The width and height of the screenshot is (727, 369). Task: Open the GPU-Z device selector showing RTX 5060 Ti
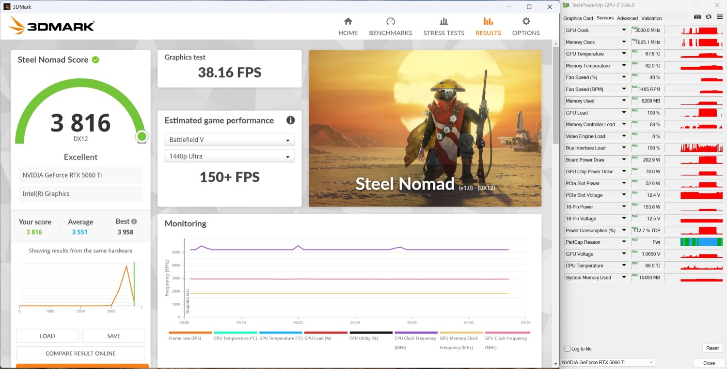pos(608,362)
